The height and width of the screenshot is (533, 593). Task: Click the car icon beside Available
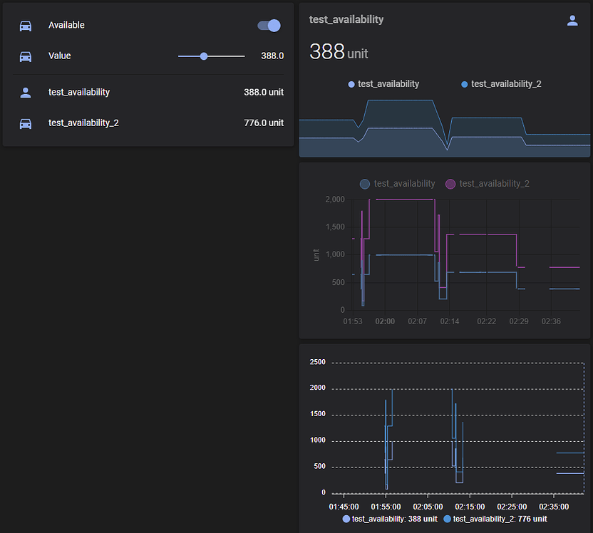pyautogui.click(x=26, y=26)
